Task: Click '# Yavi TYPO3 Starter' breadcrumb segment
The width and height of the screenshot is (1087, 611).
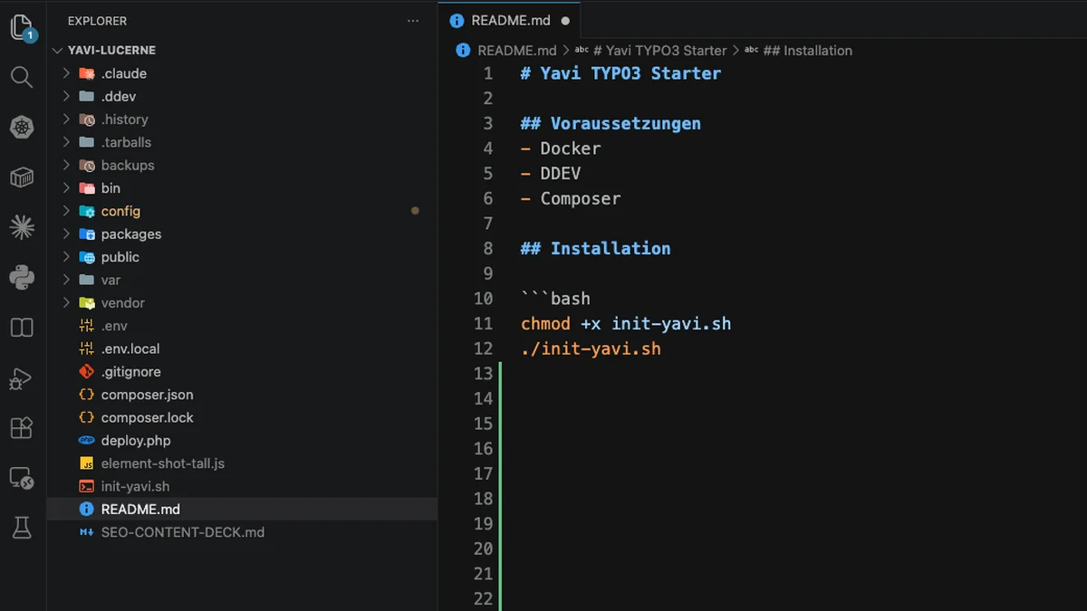Action: pos(659,51)
